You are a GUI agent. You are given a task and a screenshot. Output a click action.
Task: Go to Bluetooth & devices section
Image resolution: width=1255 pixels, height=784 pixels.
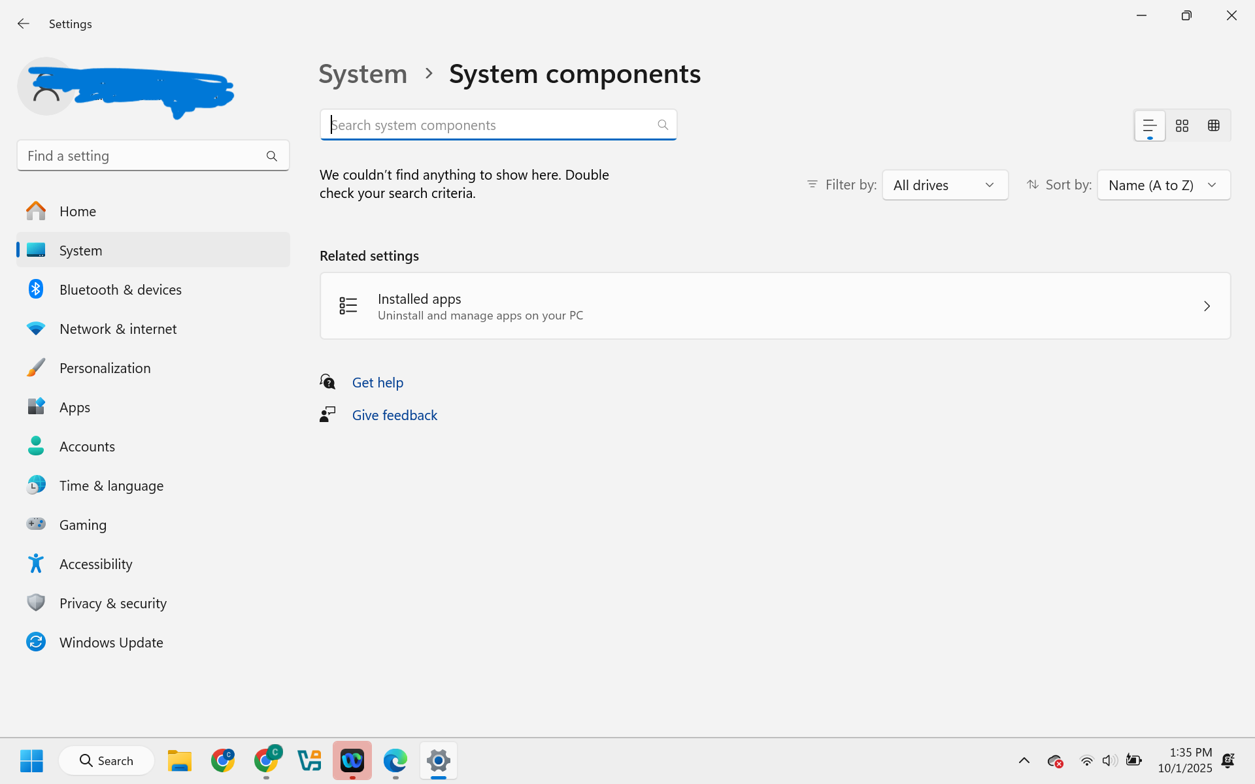pyautogui.click(x=120, y=289)
